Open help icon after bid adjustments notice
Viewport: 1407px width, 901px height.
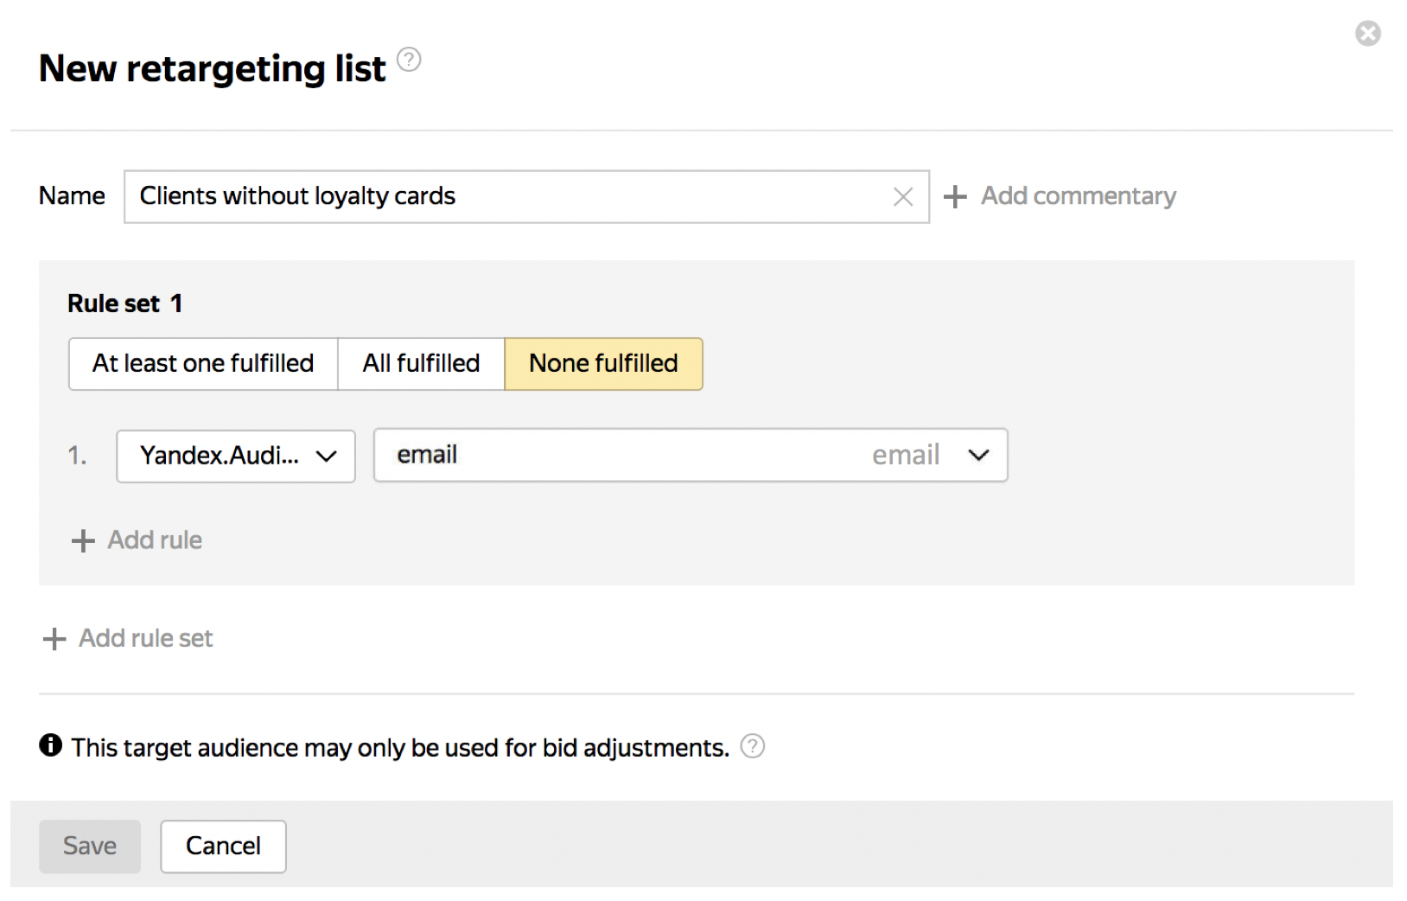pos(753,746)
